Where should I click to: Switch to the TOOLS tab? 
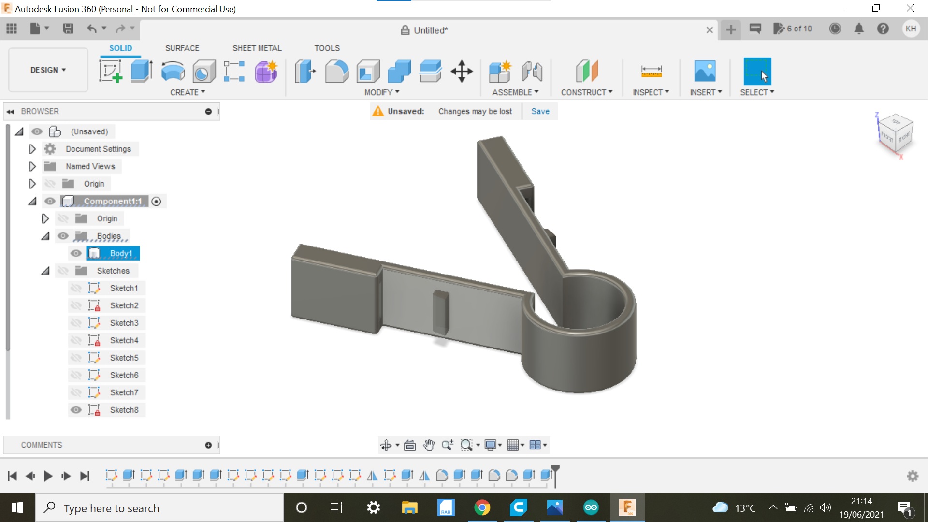327,48
